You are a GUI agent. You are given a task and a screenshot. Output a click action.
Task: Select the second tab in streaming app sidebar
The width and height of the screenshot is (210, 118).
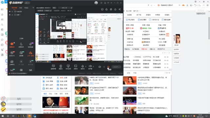[x=21, y=8]
